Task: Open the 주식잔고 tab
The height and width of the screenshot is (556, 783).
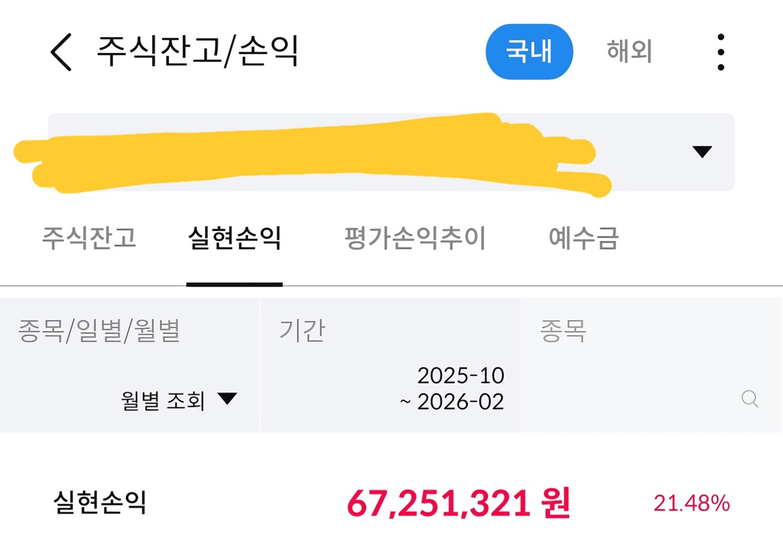Action: pyautogui.click(x=89, y=239)
